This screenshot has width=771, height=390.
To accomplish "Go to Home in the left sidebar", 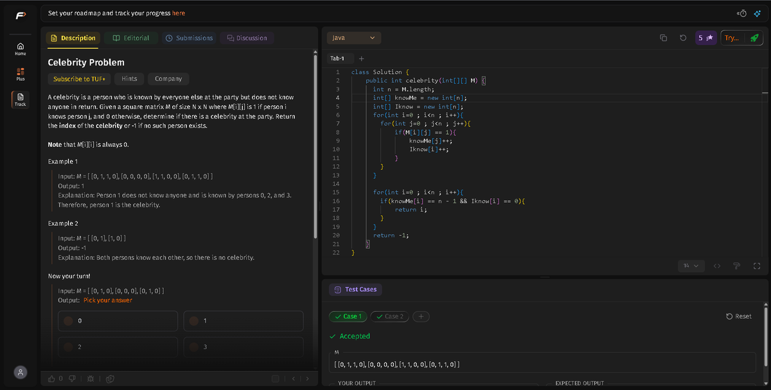I will (x=20, y=49).
